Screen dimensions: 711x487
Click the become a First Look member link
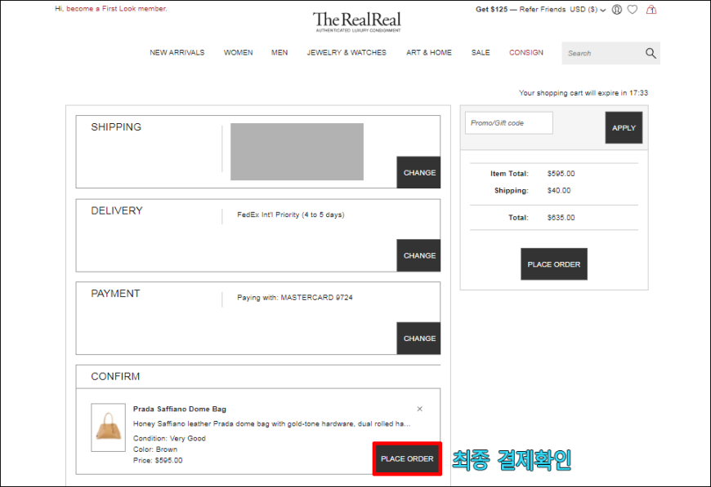point(117,9)
